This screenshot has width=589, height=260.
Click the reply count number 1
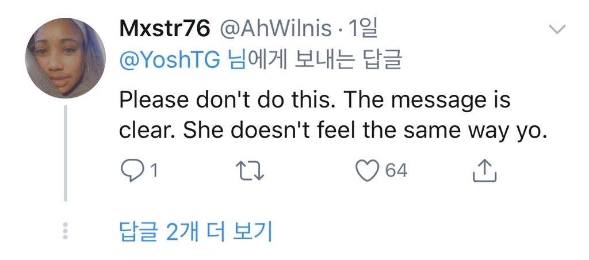[154, 170]
